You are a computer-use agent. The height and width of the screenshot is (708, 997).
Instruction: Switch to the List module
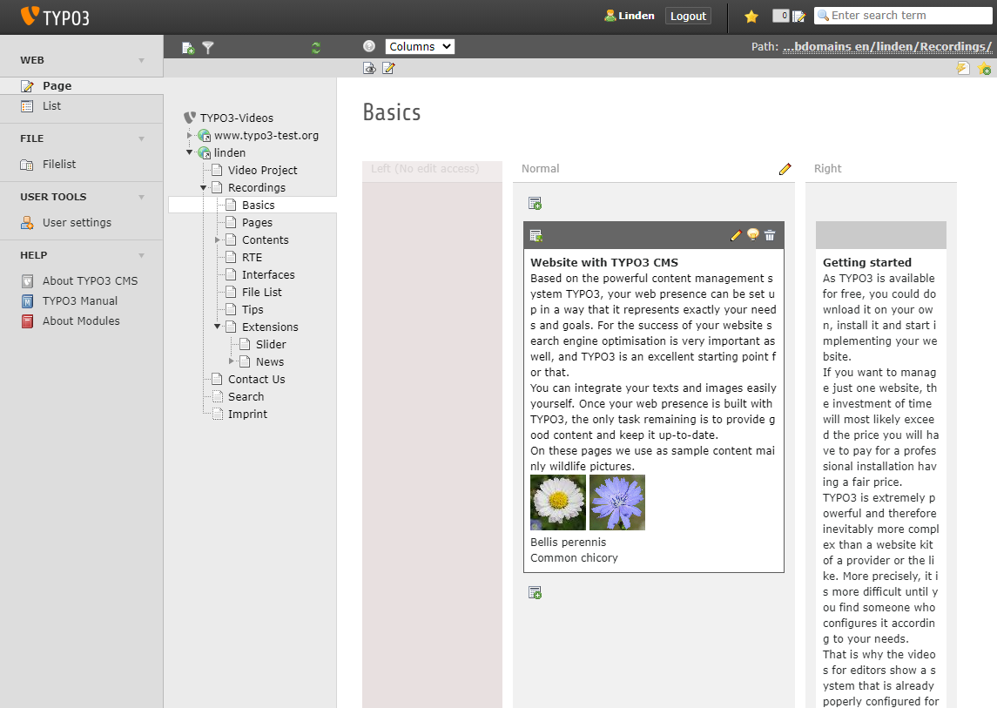pyautogui.click(x=52, y=108)
